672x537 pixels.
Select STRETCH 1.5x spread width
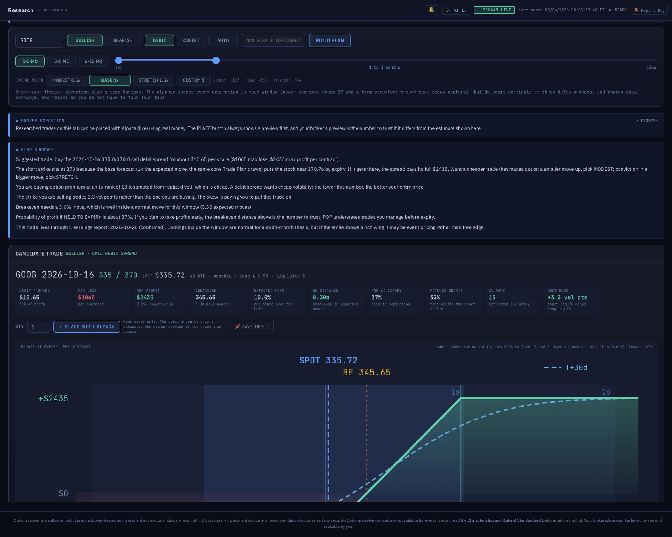tap(153, 80)
